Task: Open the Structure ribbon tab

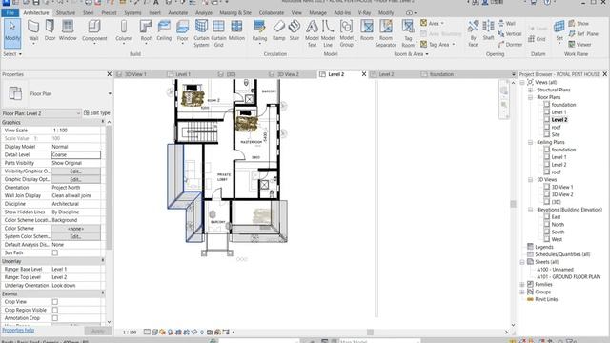Action: point(66,12)
